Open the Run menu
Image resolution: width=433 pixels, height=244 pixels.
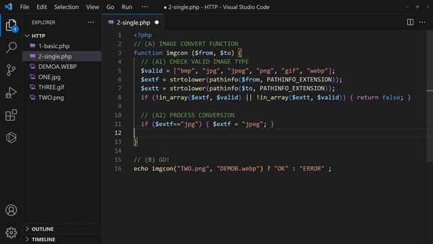127,7
